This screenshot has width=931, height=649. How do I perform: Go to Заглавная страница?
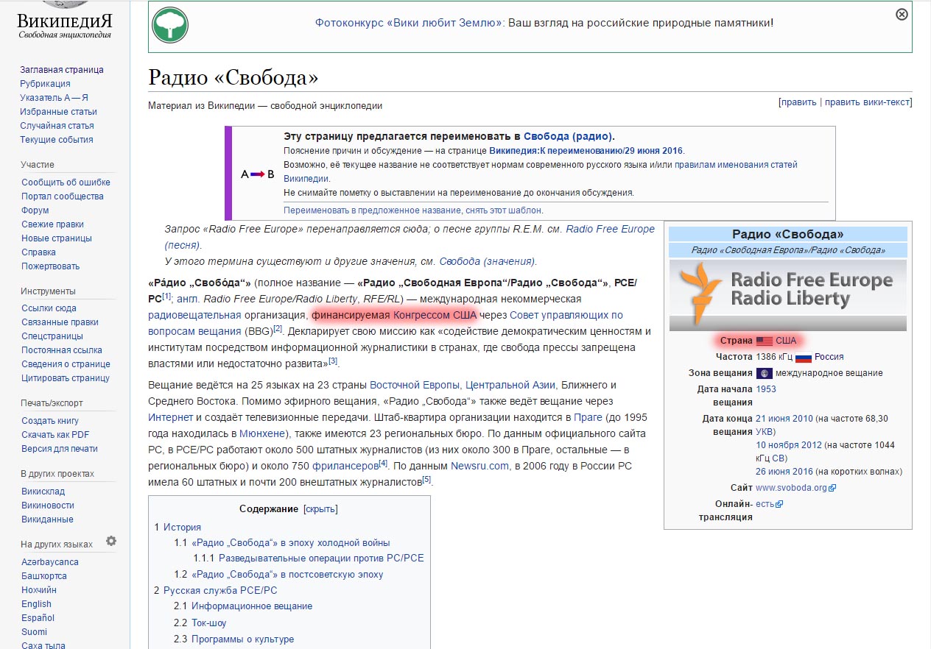[62, 70]
